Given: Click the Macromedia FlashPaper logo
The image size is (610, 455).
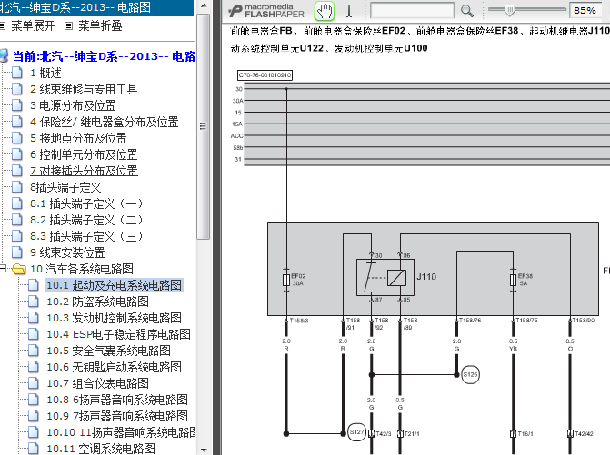Looking at the screenshot, I should click(267, 11).
